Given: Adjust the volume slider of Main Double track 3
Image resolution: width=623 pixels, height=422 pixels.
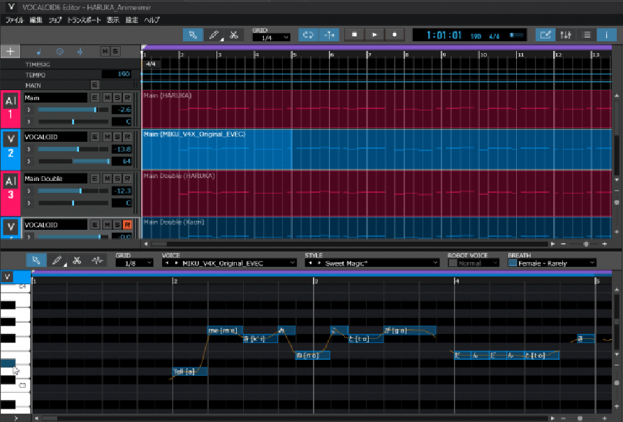Looking at the screenshot, I should click(x=73, y=191).
